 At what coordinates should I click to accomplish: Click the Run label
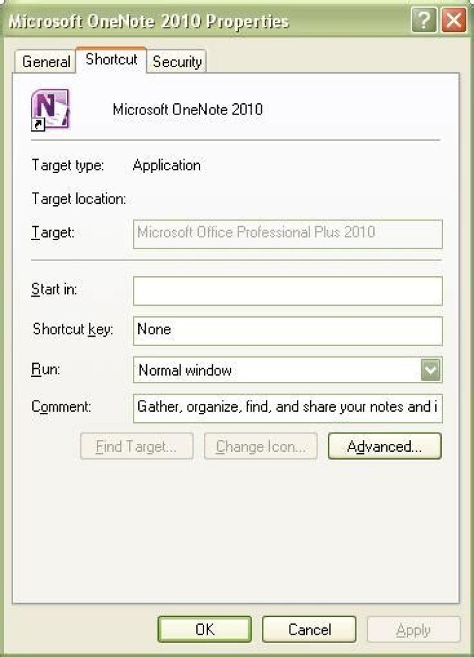(45, 370)
